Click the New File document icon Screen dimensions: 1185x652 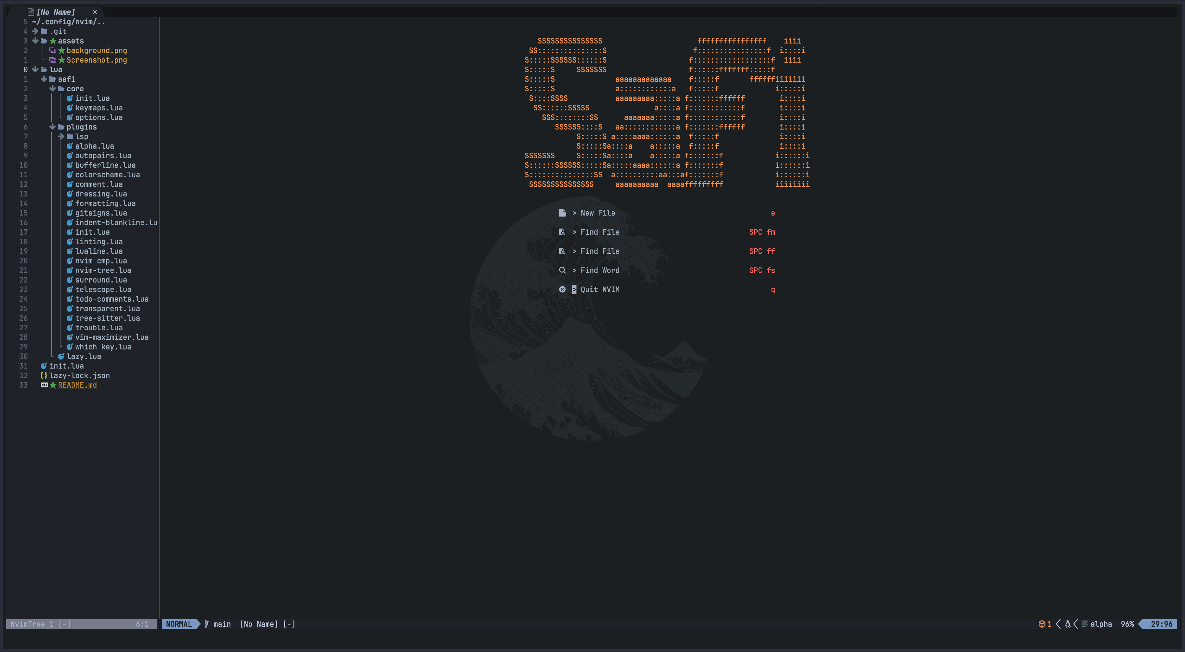562,213
